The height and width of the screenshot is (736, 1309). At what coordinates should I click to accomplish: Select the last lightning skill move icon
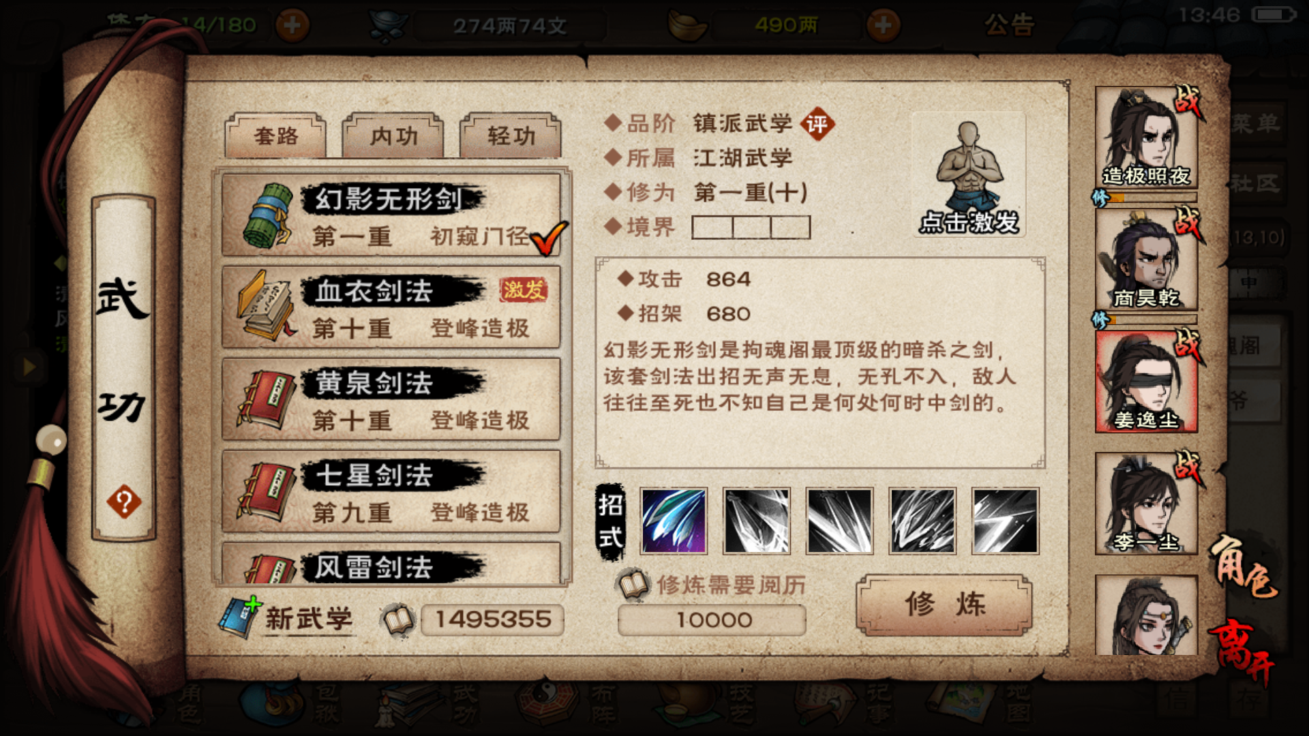pos(1005,521)
